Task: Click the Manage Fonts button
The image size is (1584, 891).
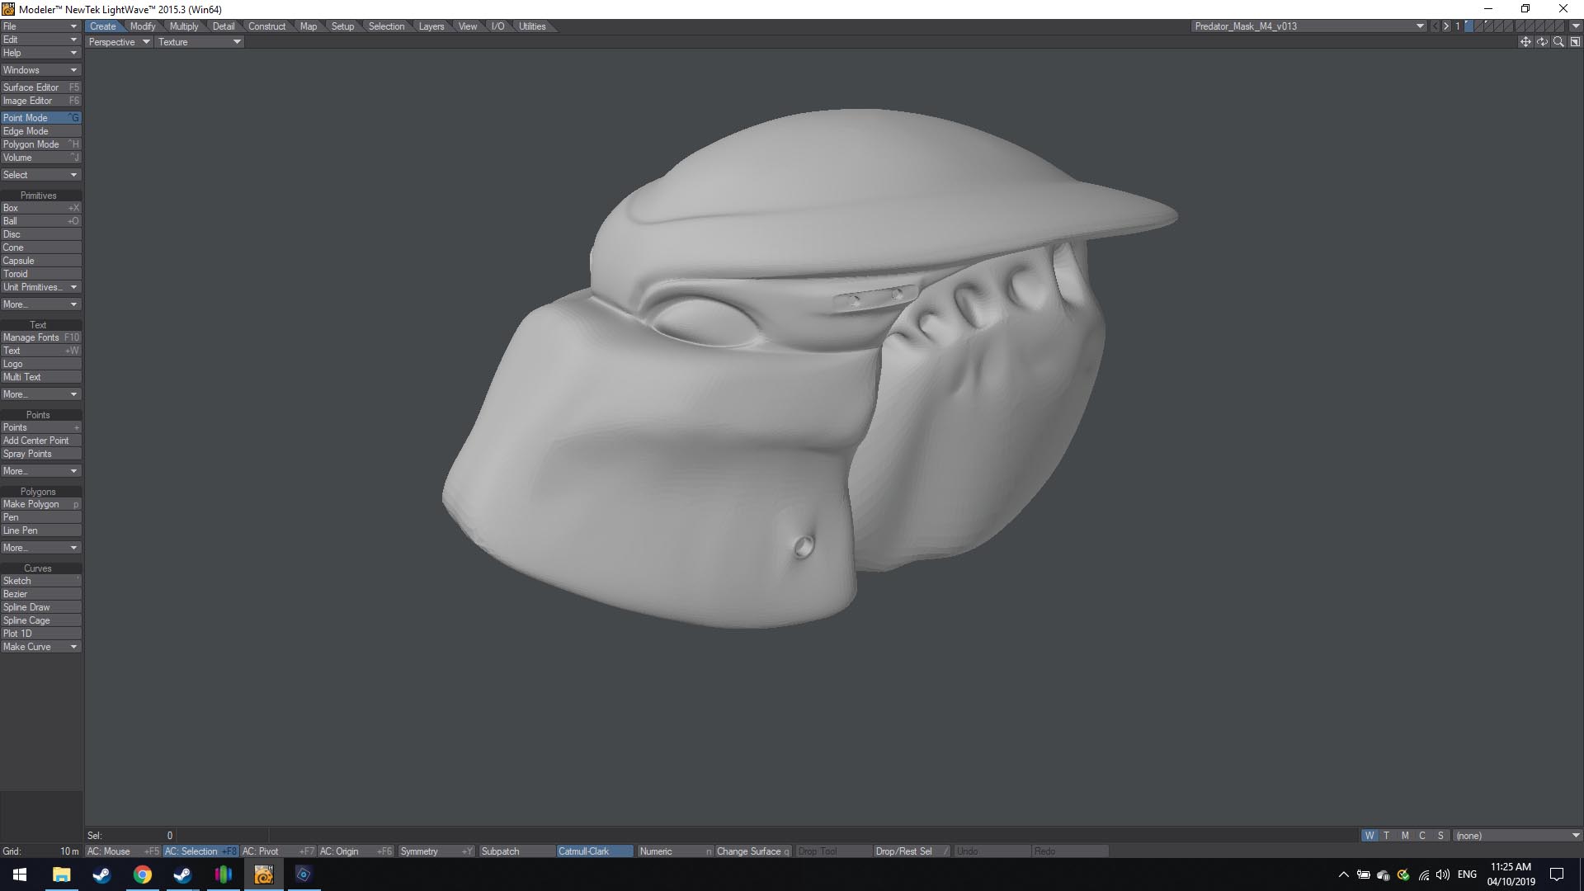Action: tap(40, 337)
